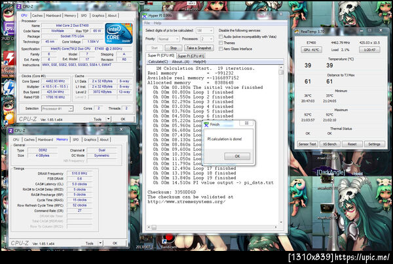The width and height of the screenshot is (393, 264).
Task: Launch XS Bench in RealTemp
Action: 329,144
